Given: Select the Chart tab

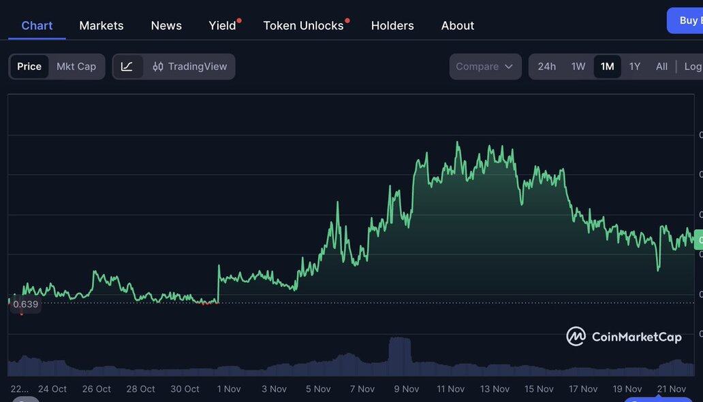Looking at the screenshot, I should (x=37, y=26).
